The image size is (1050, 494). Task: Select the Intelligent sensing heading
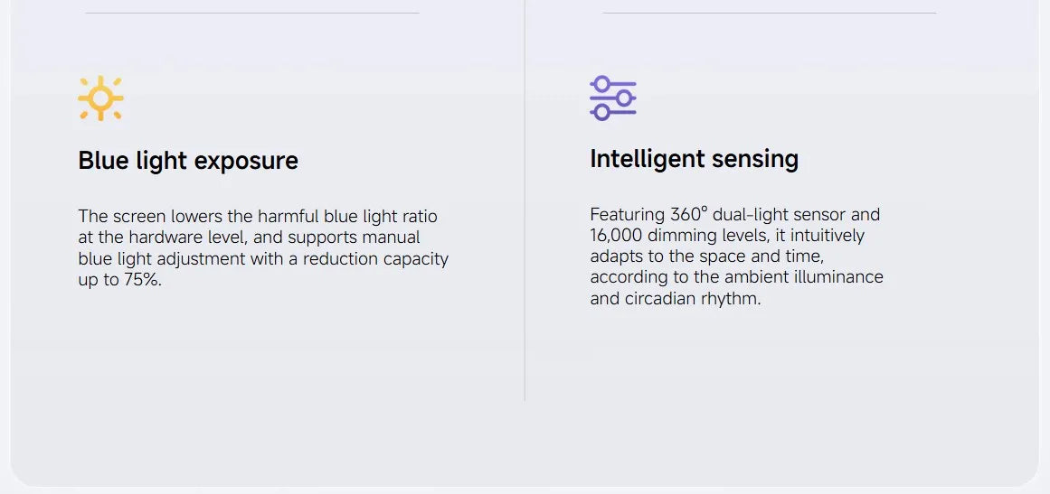(x=695, y=159)
